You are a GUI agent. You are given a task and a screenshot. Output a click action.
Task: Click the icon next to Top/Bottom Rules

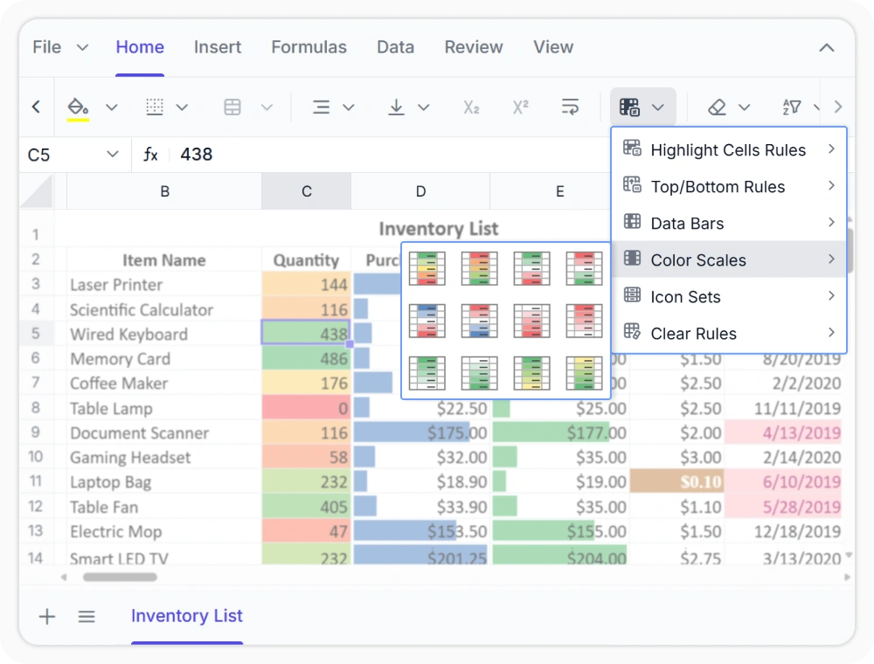(x=632, y=185)
